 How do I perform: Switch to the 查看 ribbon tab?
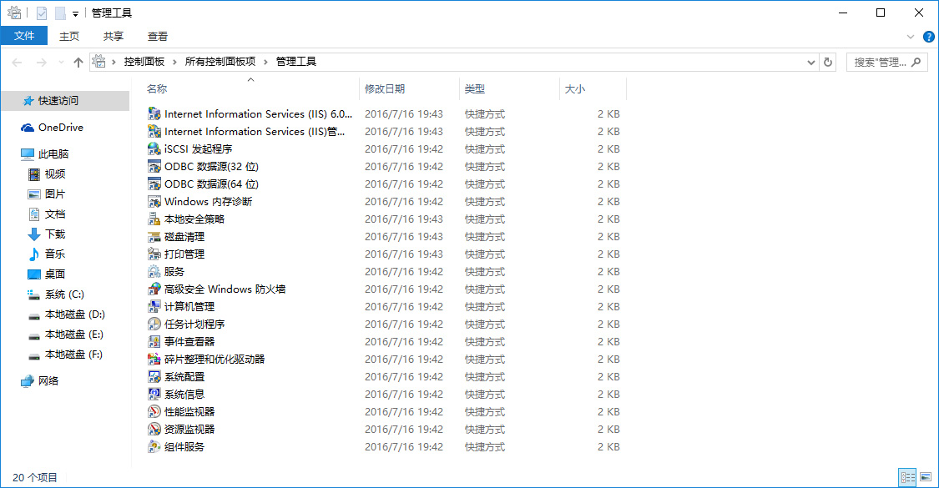(x=156, y=36)
